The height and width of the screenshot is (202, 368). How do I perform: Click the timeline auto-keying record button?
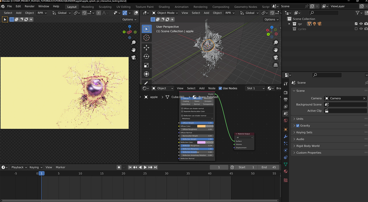point(119,167)
